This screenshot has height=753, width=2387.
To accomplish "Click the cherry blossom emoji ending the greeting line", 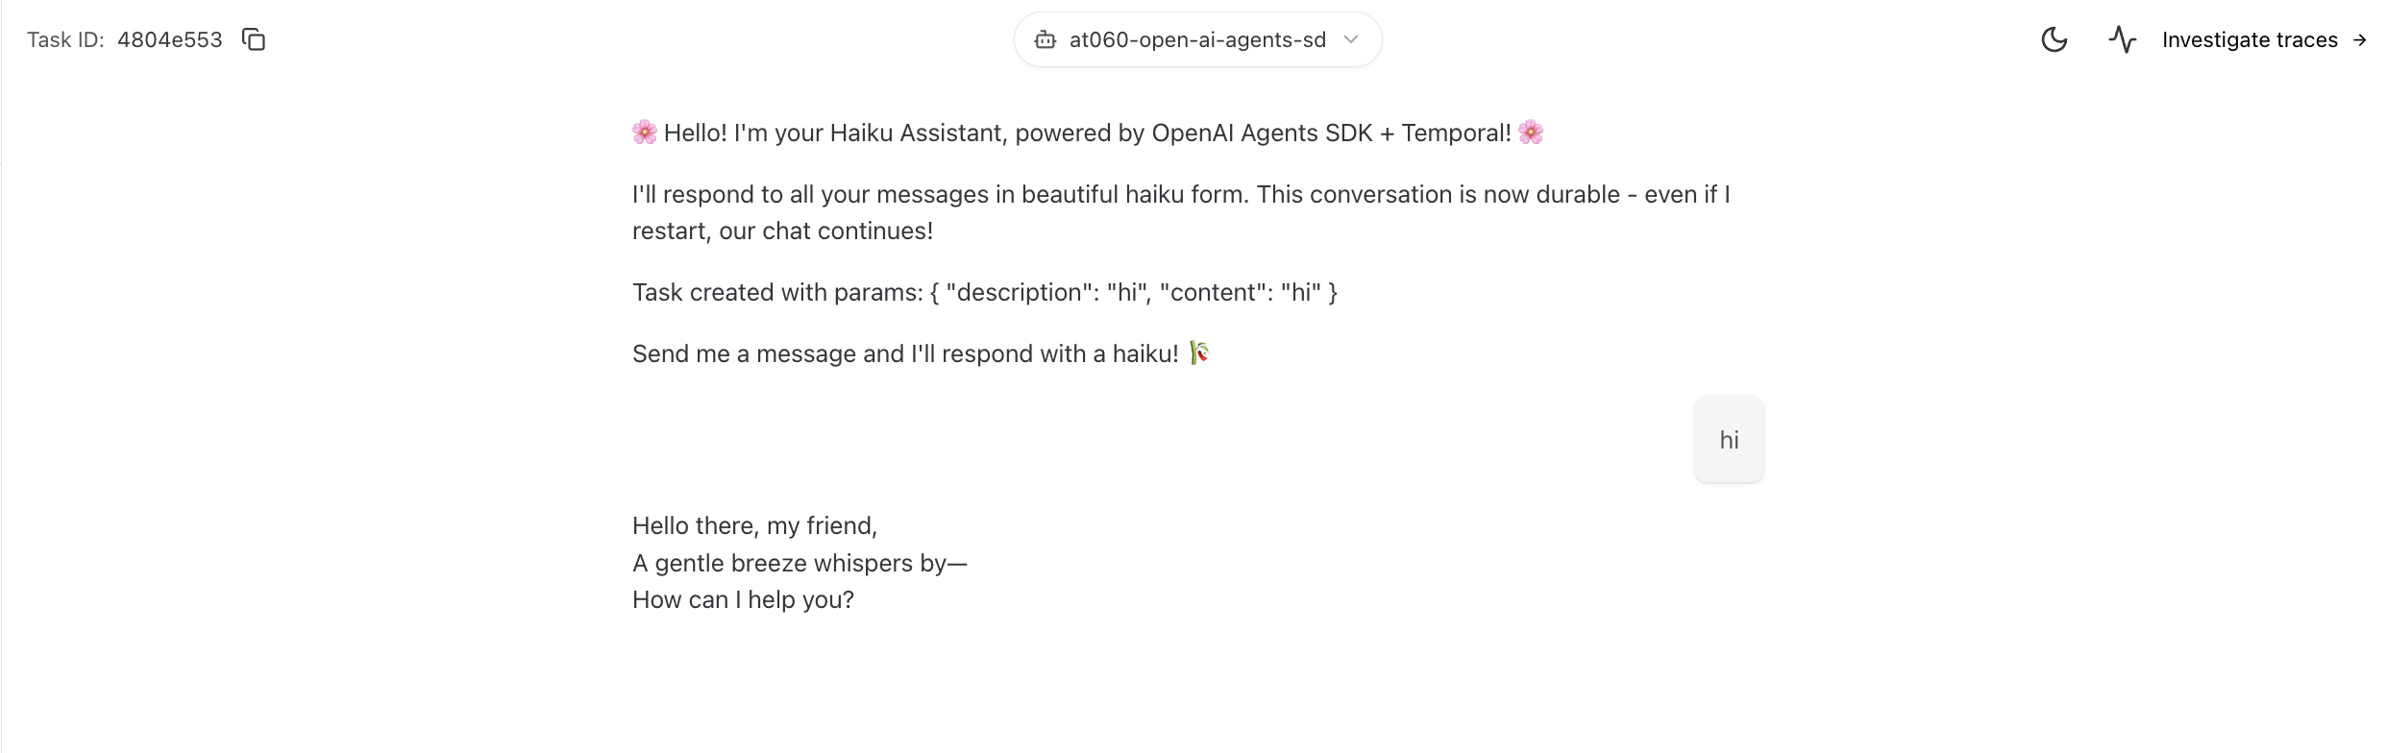I will 1532,133.
